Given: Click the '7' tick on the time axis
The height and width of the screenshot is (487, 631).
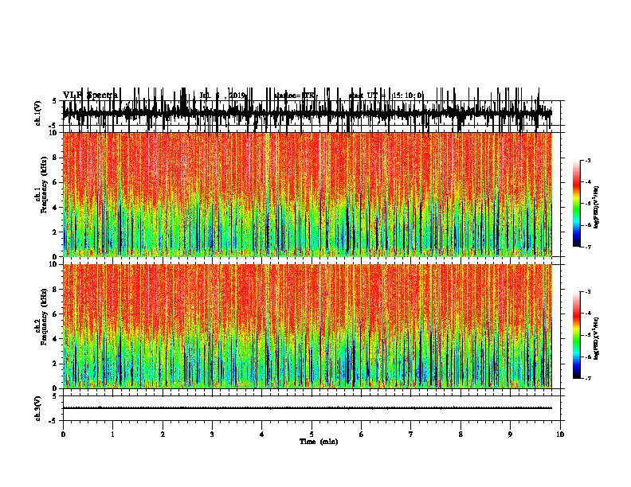Looking at the screenshot, I should pyautogui.click(x=411, y=434).
